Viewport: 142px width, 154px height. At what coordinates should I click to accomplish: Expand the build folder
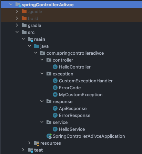(x=17, y=18)
